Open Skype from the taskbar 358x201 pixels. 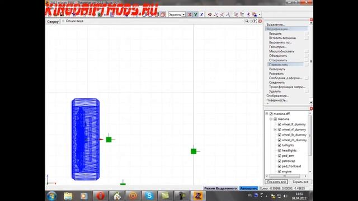(149, 196)
